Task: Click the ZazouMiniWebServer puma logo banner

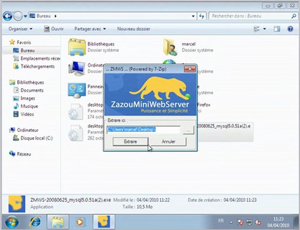Action: tap(150, 95)
